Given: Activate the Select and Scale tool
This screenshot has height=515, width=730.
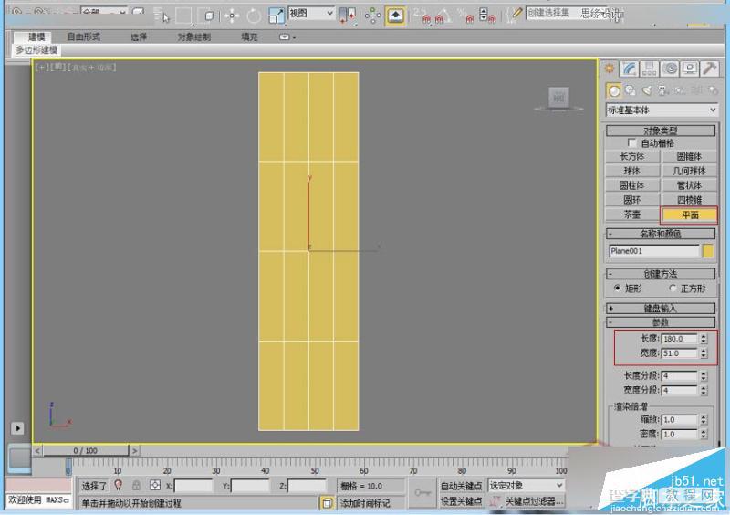Looking at the screenshot, I should pyautogui.click(x=276, y=16).
